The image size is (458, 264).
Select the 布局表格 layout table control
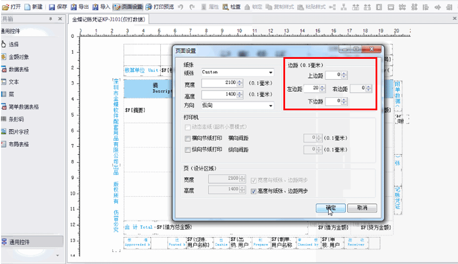pyautogui.click(x=15, y=144)
